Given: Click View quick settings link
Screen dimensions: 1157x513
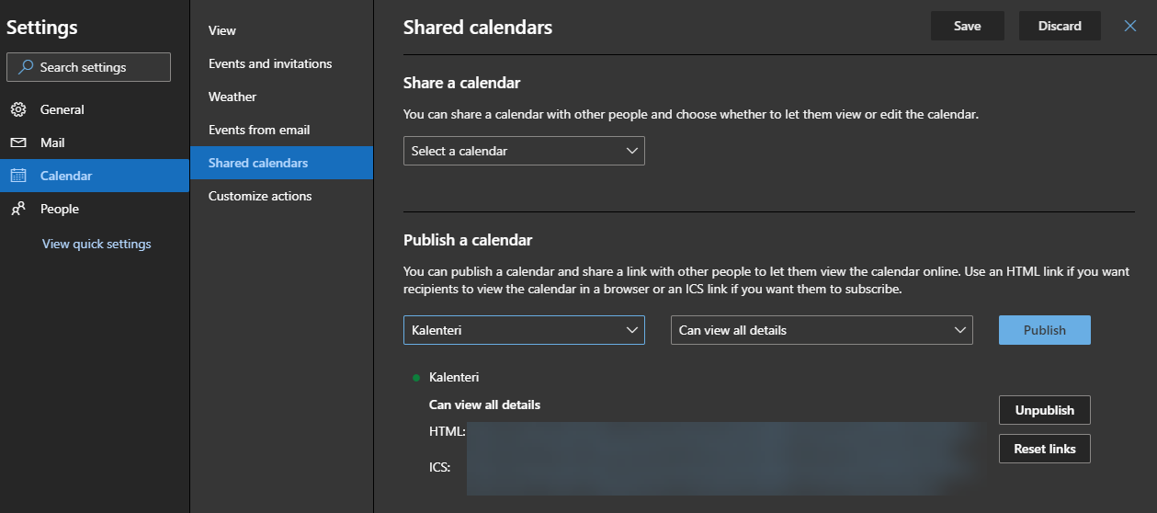Looking at the screenshot, I should (96, 244).
